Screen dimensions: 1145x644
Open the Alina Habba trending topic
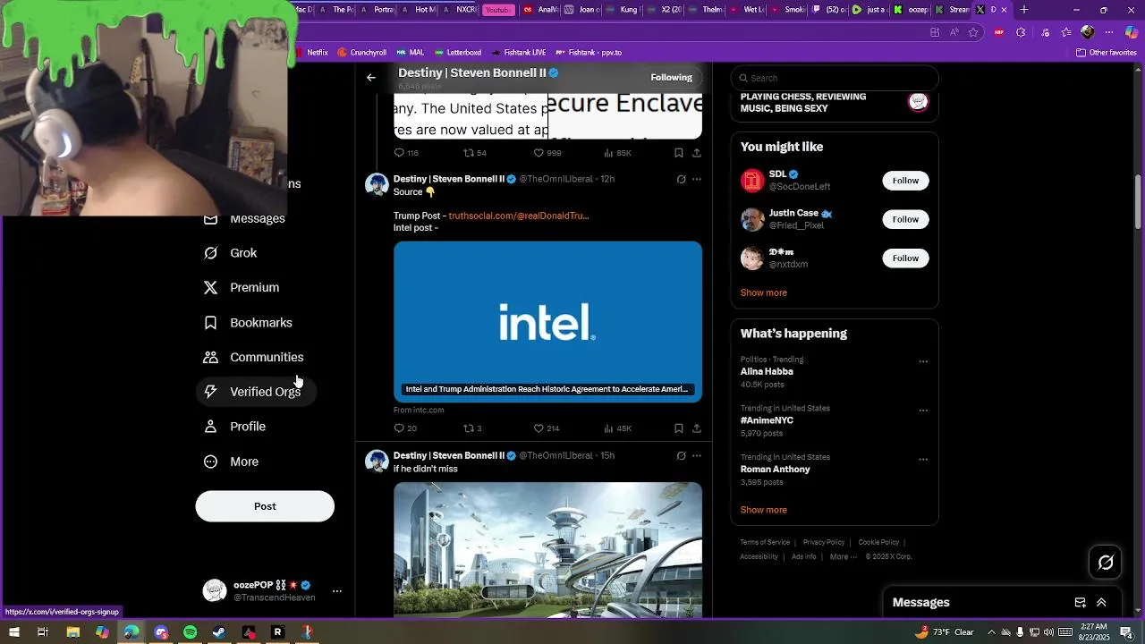click(x=767, y=372)
